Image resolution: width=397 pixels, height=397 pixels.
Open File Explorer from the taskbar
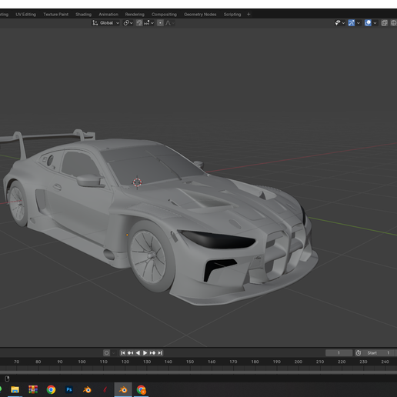15,390
